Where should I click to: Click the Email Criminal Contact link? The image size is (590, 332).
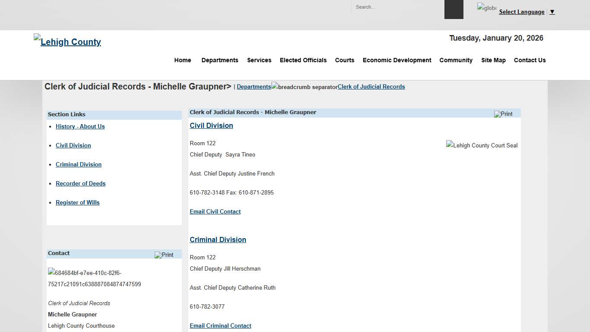pyautogui.click(x=220, y=326)
